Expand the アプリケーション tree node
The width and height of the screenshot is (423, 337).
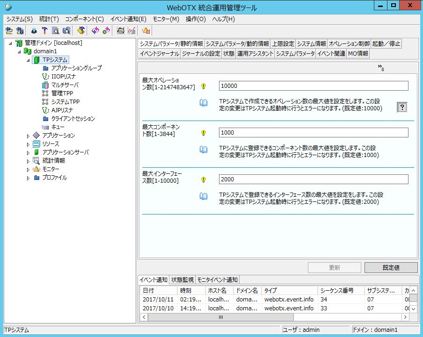28,136
